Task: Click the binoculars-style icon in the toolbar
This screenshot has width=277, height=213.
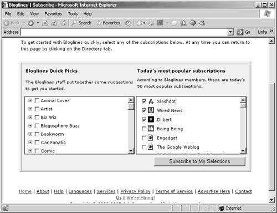Action: pos(183,23)
